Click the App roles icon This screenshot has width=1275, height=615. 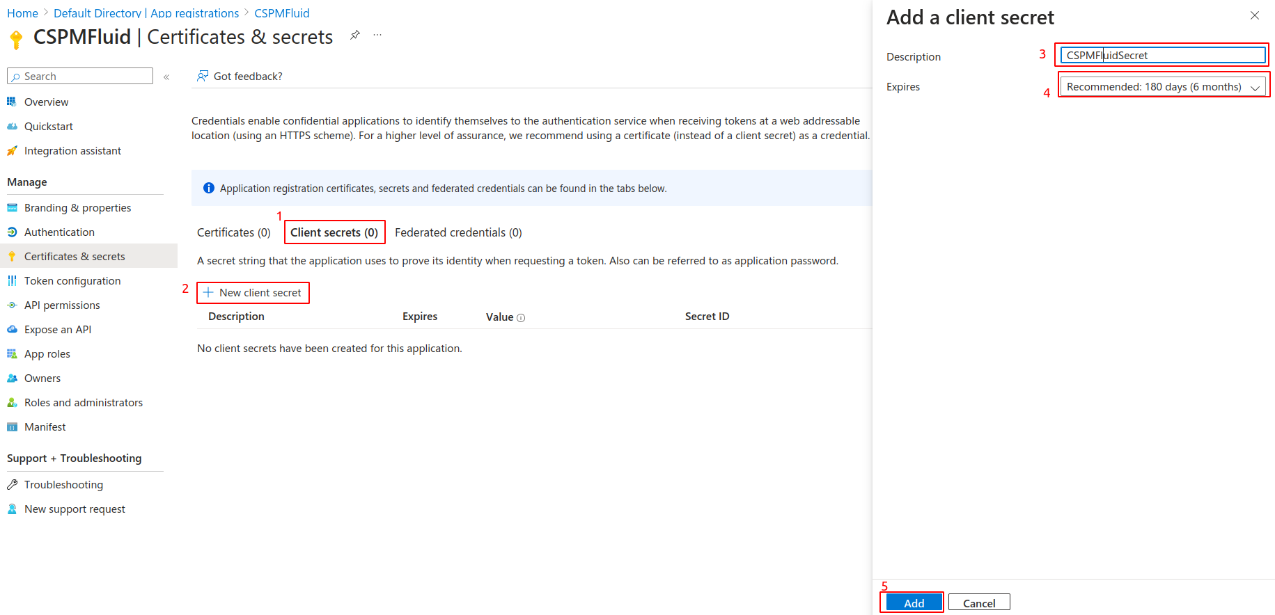coord(12,353)
